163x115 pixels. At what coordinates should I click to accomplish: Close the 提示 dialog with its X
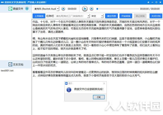point(104,83)
